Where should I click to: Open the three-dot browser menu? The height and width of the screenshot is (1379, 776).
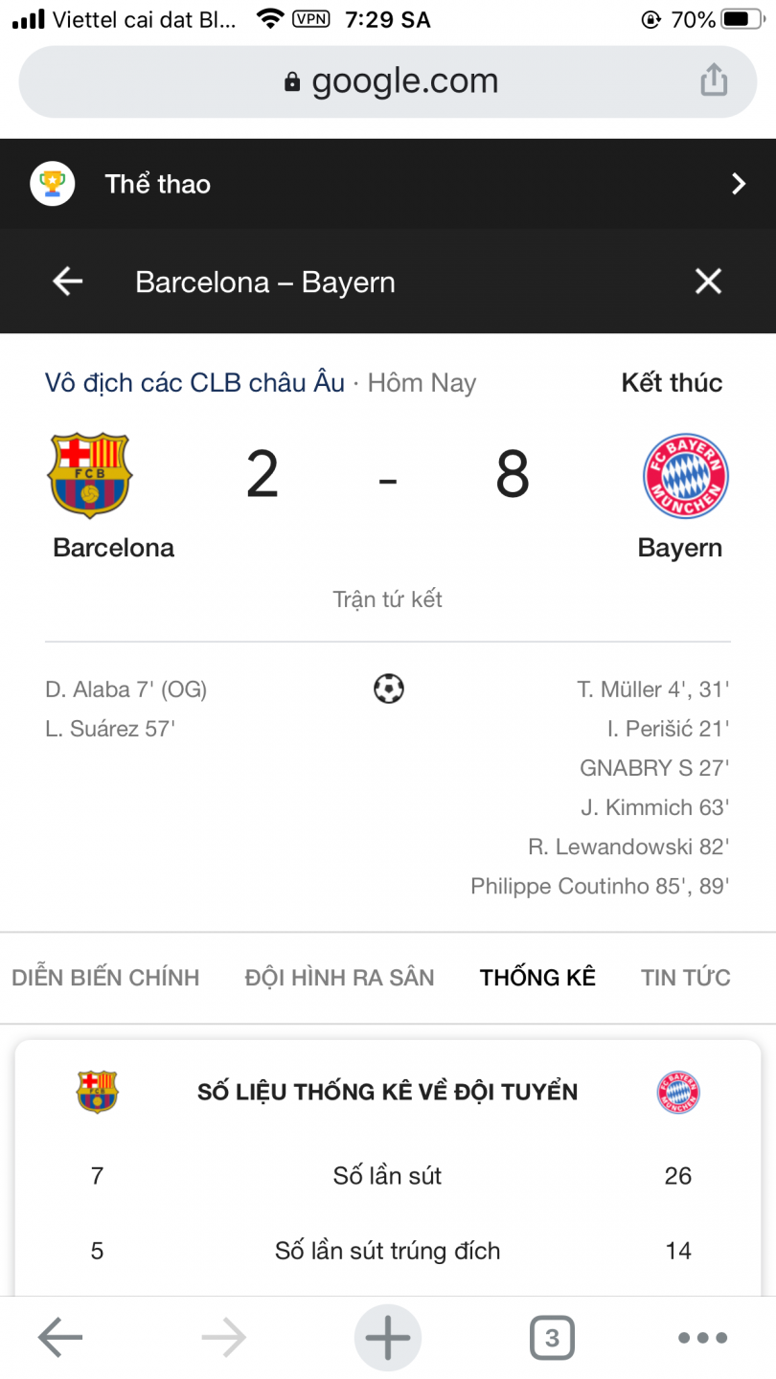pyautogui.click(x=702, y=1338)
